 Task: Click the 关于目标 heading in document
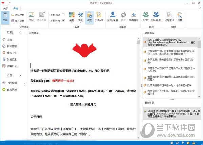point(36,117)
